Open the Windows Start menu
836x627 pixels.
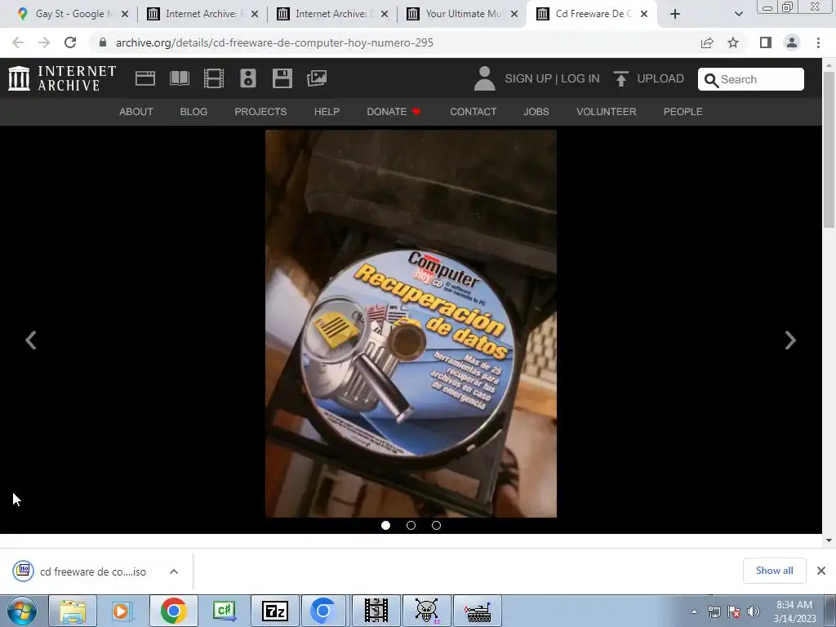tap(22, 611)
